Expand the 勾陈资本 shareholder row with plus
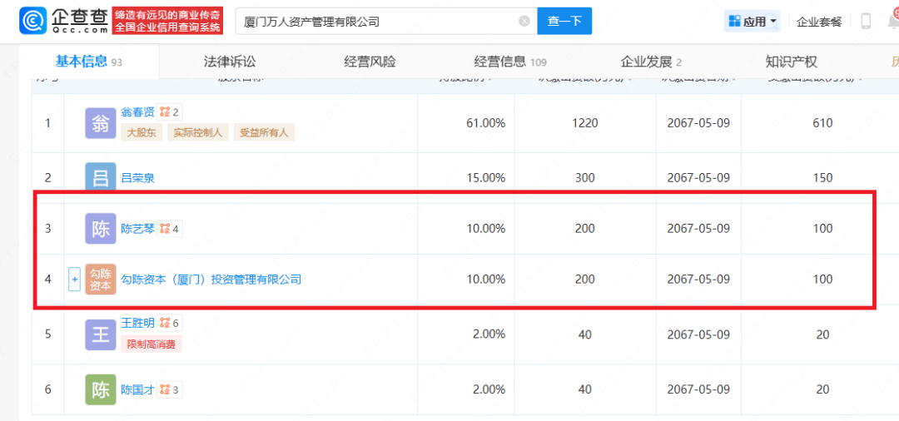 (75, 279)
